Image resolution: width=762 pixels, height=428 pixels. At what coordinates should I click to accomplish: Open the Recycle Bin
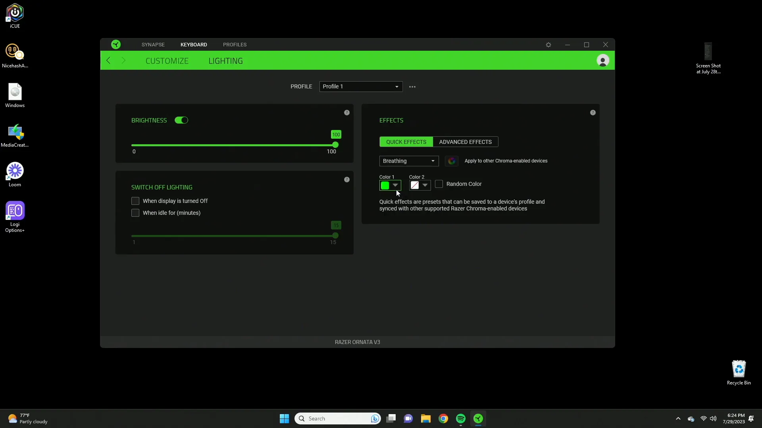point(739,373)
